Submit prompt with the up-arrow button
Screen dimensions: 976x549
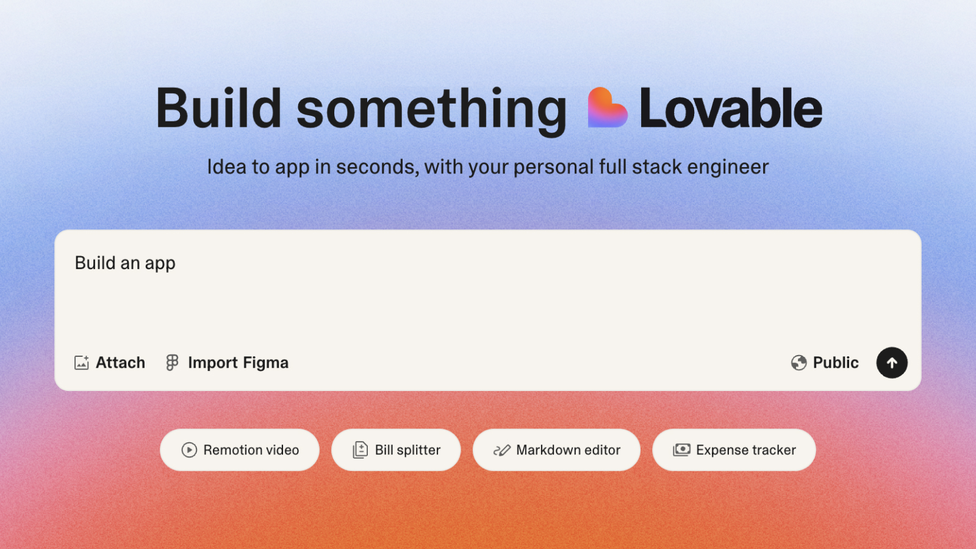click(x=892, y=362)
